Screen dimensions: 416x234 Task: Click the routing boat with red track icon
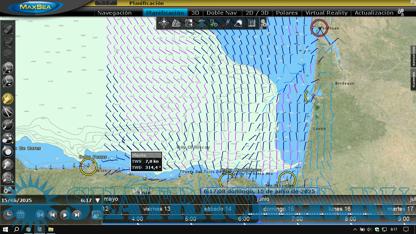pyautogui.click(x=226, y=23)
